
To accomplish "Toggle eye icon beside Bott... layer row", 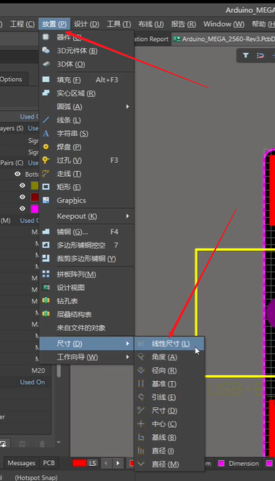I will coord(17,174).
